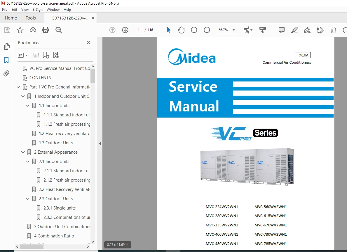Open the 4 Combination Ratio bookmark
This screenshot has height=252, width=347.
point(54,236)
